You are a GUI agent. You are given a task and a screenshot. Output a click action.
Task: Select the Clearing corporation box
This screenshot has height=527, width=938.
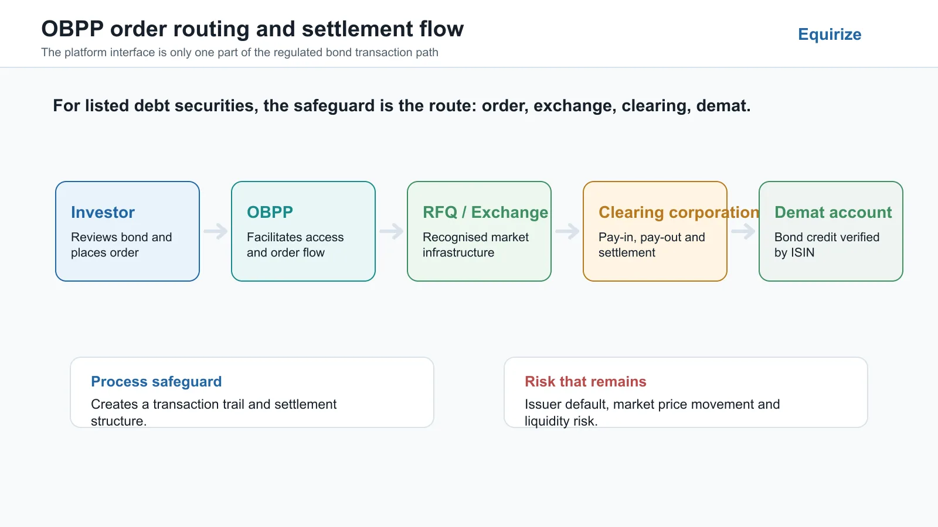point(655,231)
